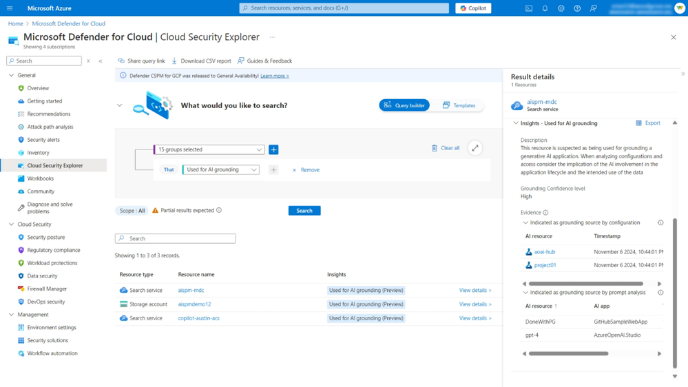Focus the sidebar menu search field

click(44, 61)
